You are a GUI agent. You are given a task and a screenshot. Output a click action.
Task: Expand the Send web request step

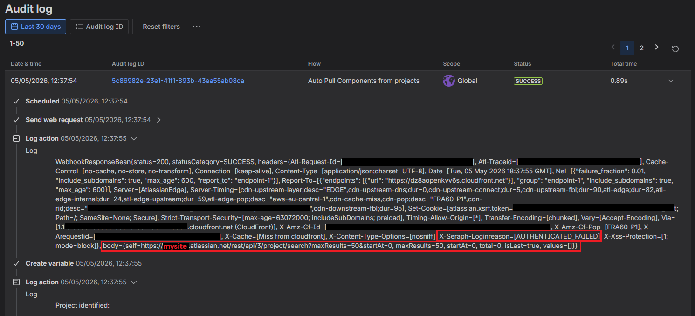point(159,120)
